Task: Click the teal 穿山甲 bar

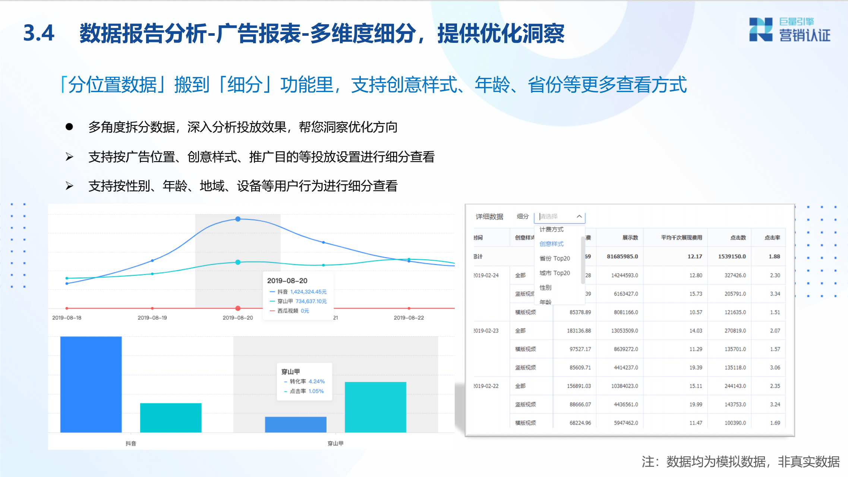Action: tap(375, 407)
